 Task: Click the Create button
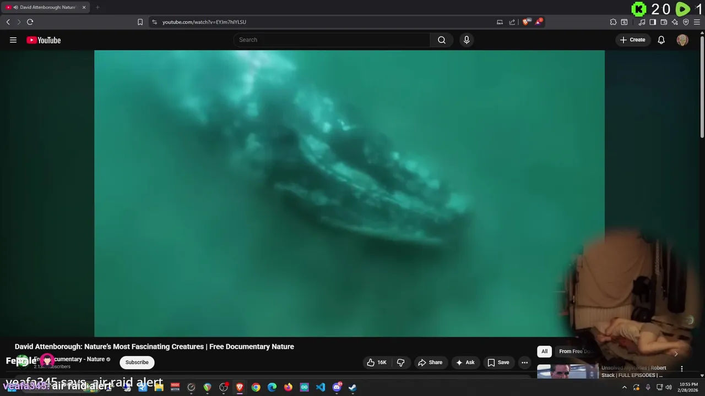tap(632, 40)
